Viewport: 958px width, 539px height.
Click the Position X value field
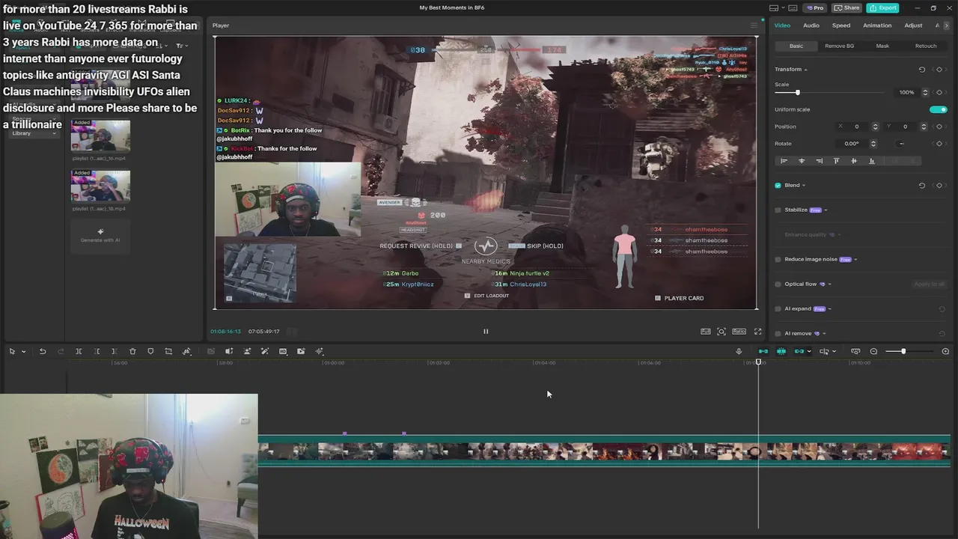click(857, 127)
